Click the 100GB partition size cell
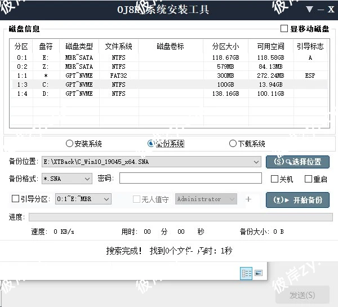Viewport: 338px width, 307px height. 225,84
